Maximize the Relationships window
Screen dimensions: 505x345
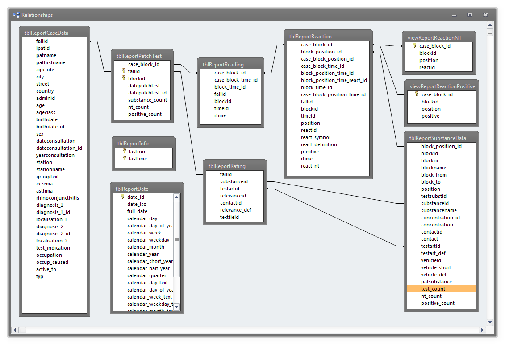pos(470,15)
